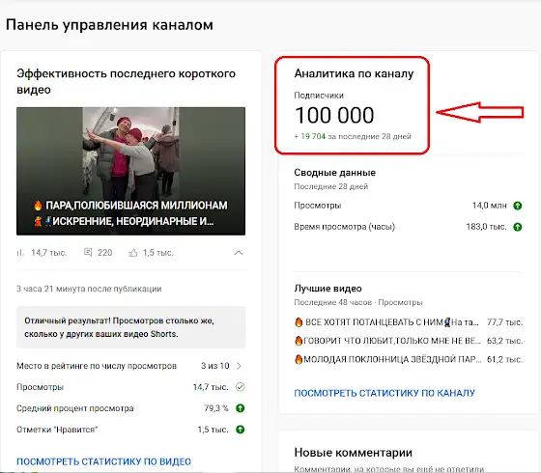
Task: Click the 61,2 тыс. views value
Action: [x=504, y=359]
